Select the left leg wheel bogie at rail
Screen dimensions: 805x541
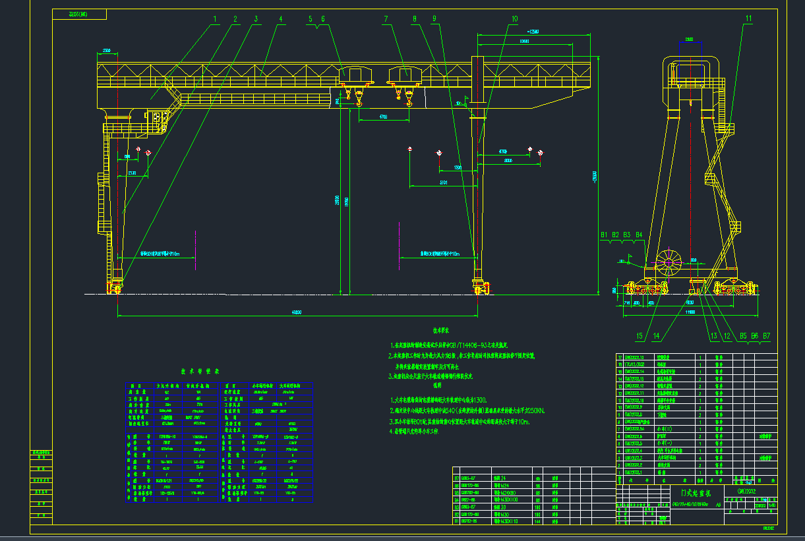tap(117, 287)
